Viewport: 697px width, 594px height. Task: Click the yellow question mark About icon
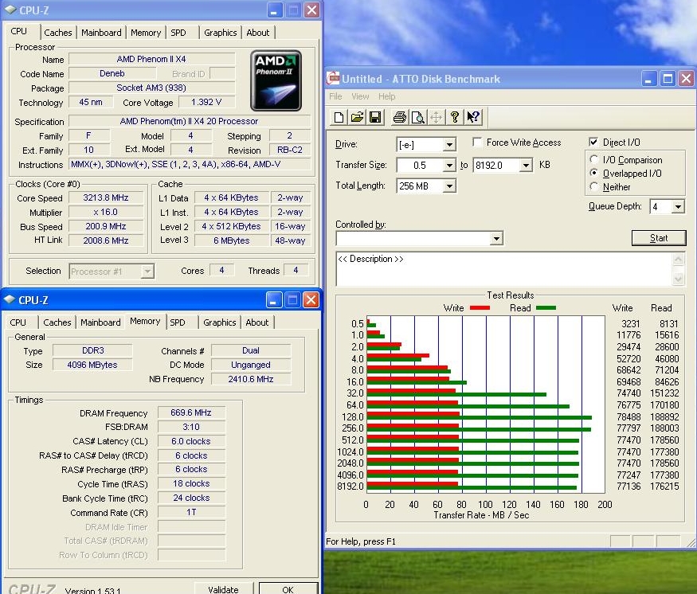(x=454, y=117)
